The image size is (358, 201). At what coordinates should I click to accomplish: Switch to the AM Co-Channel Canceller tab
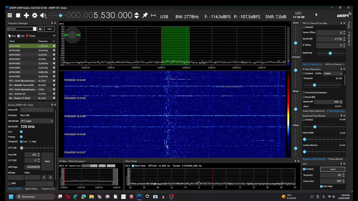[335, 64]
